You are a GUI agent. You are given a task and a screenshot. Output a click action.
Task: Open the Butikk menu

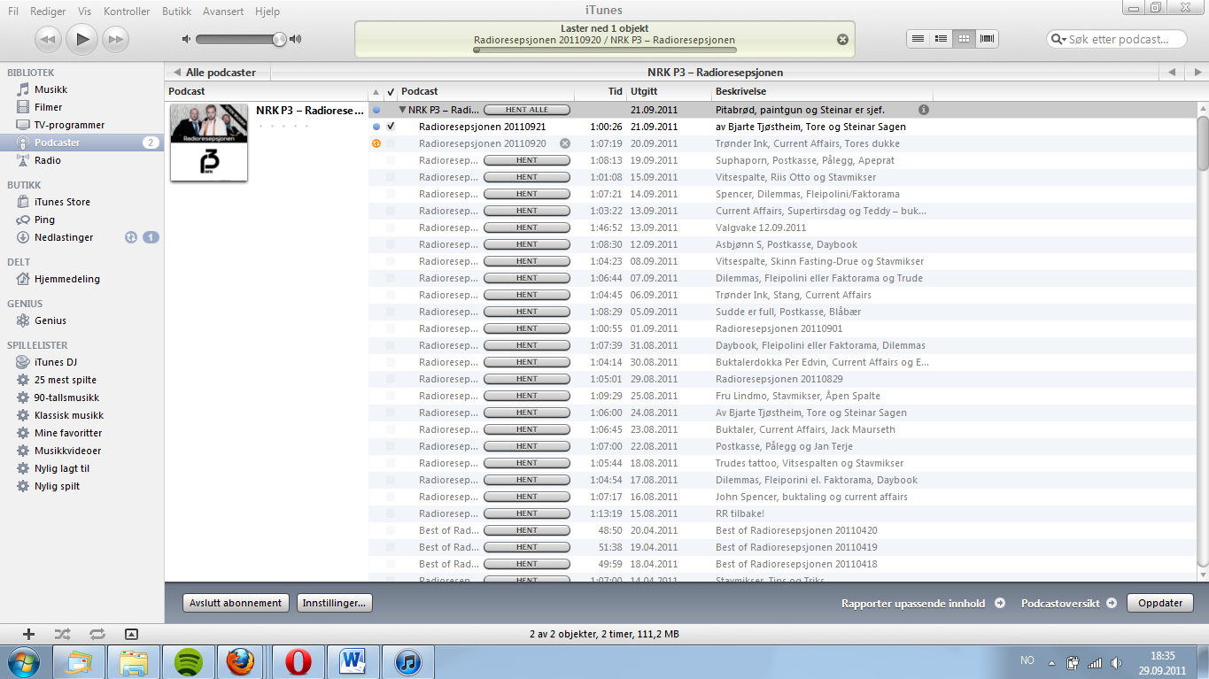(x=177, y=12)
